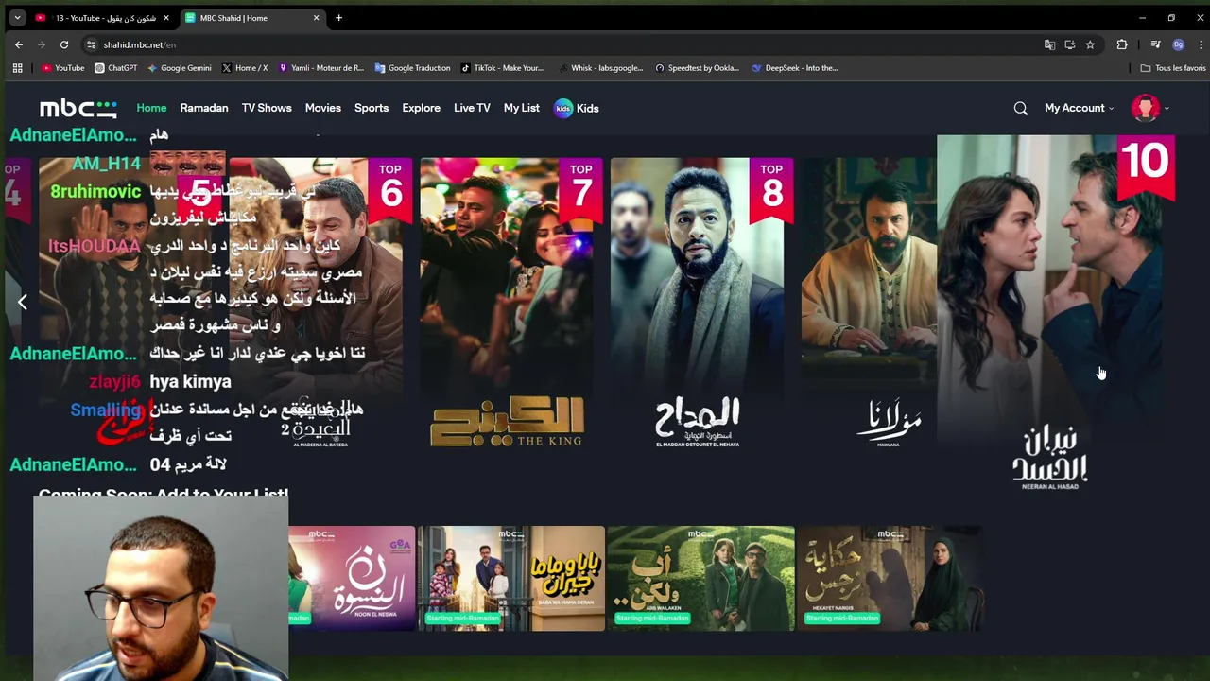Select the Home nav item

click(x=151, y=108)
